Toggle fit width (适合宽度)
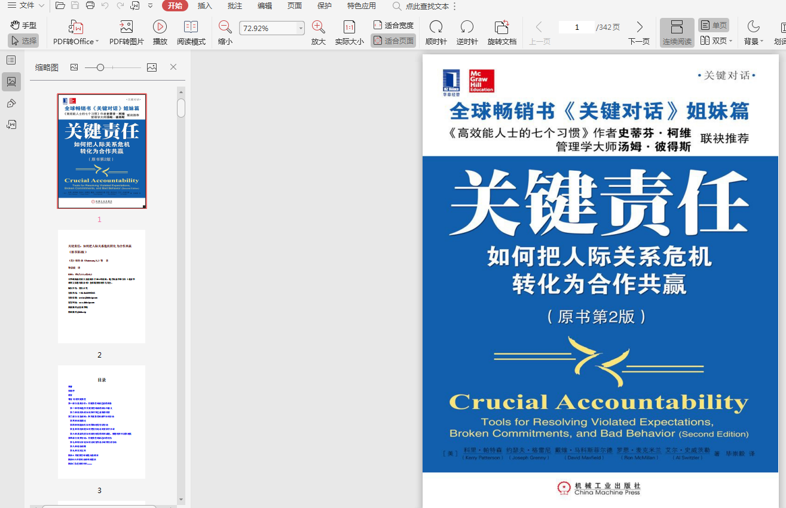 pos(393,25)
